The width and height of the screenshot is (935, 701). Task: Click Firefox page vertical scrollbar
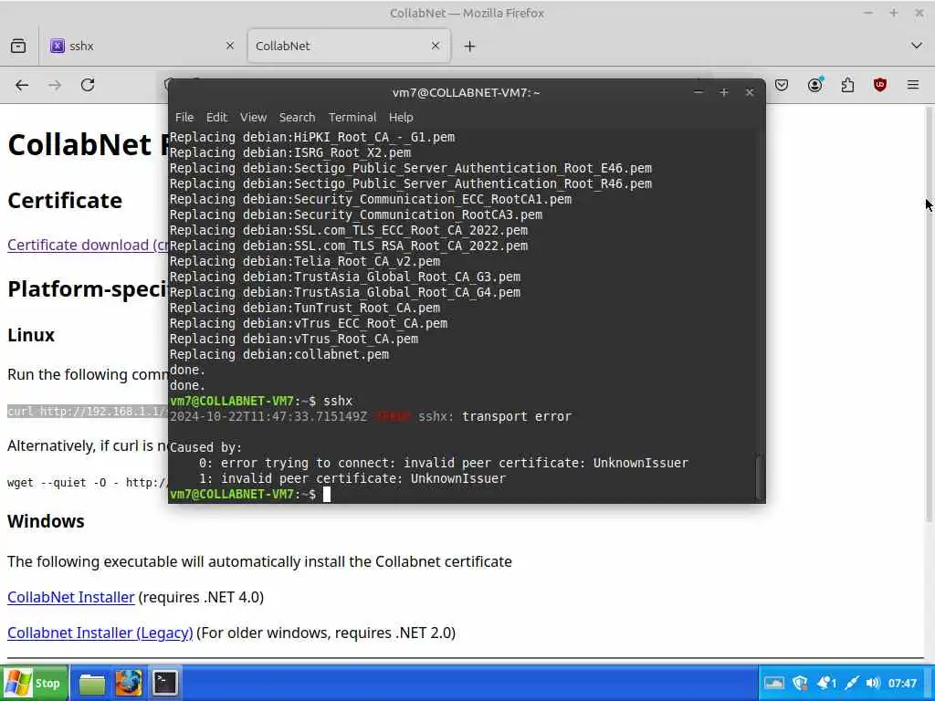930,316
